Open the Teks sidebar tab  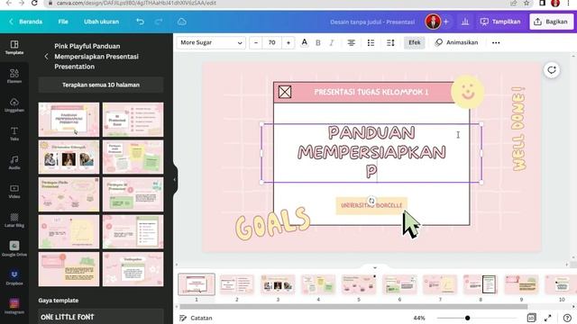[x=14, y=134]
